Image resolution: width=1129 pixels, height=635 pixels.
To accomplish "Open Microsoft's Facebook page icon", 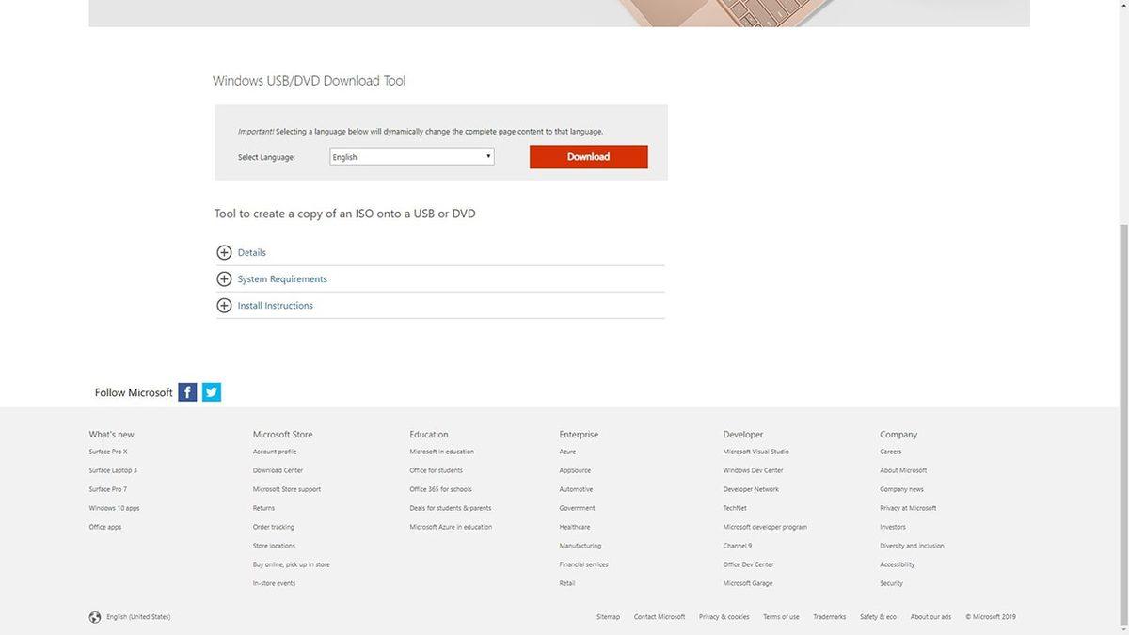I will 187,392.
